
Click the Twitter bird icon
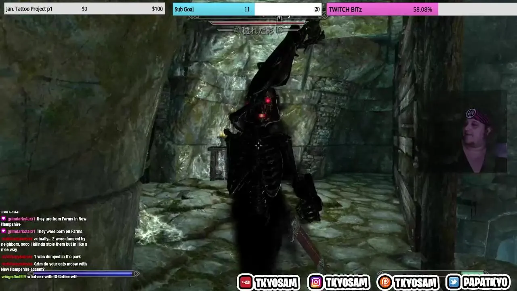454,283
